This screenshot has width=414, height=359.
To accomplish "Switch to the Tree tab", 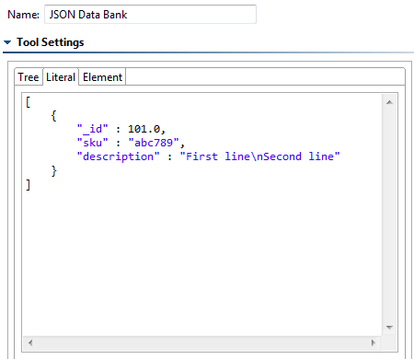I will point(29,77).
